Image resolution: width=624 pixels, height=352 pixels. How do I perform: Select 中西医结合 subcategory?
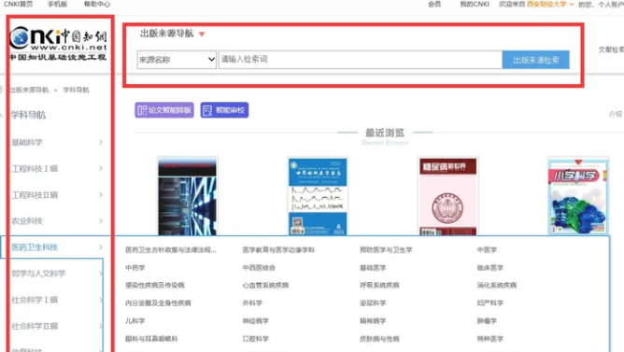(259, 268)
